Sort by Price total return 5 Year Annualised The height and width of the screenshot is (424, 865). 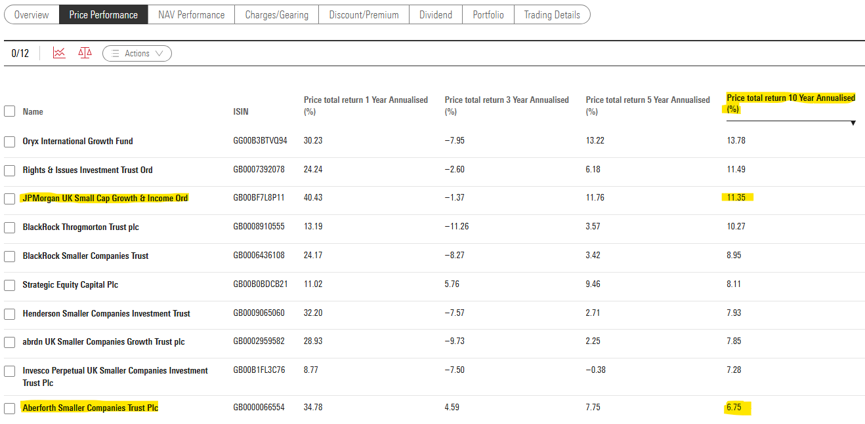[648, 106]
